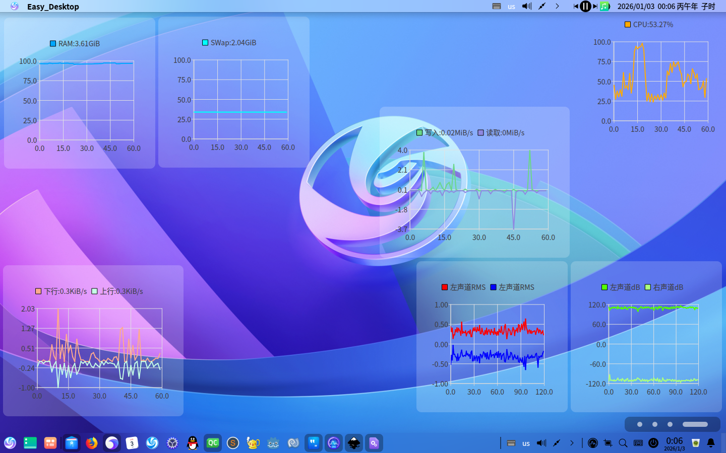Expand the dock tray using the chevron arrow
726x453 pixels.
pos(572,443)
